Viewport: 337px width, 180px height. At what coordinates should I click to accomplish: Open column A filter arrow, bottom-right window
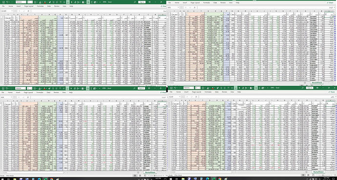[327, 103]
